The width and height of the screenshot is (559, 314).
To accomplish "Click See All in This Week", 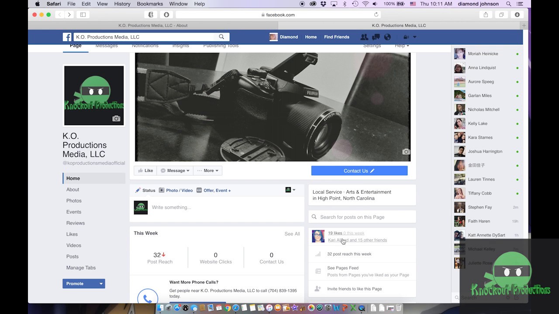I will [x=292, y=234].
